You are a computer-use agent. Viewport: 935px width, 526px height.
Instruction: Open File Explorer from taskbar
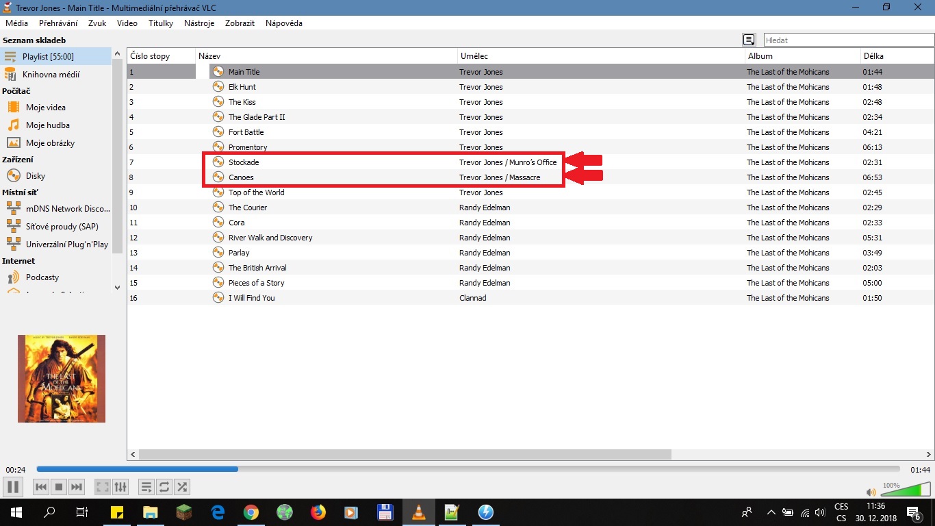point(150,512)
